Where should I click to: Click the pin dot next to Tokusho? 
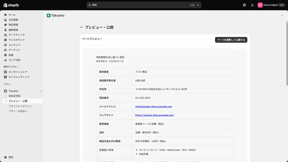pos(40,91)
